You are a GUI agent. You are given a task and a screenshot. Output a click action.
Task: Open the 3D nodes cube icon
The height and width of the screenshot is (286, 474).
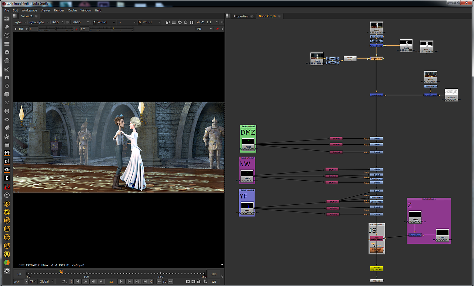tap(7, 95)
